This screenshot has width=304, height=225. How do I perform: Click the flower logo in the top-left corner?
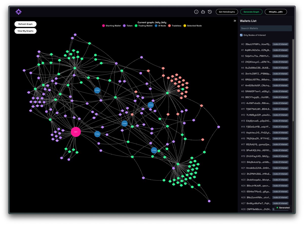(x=19, y=12)
